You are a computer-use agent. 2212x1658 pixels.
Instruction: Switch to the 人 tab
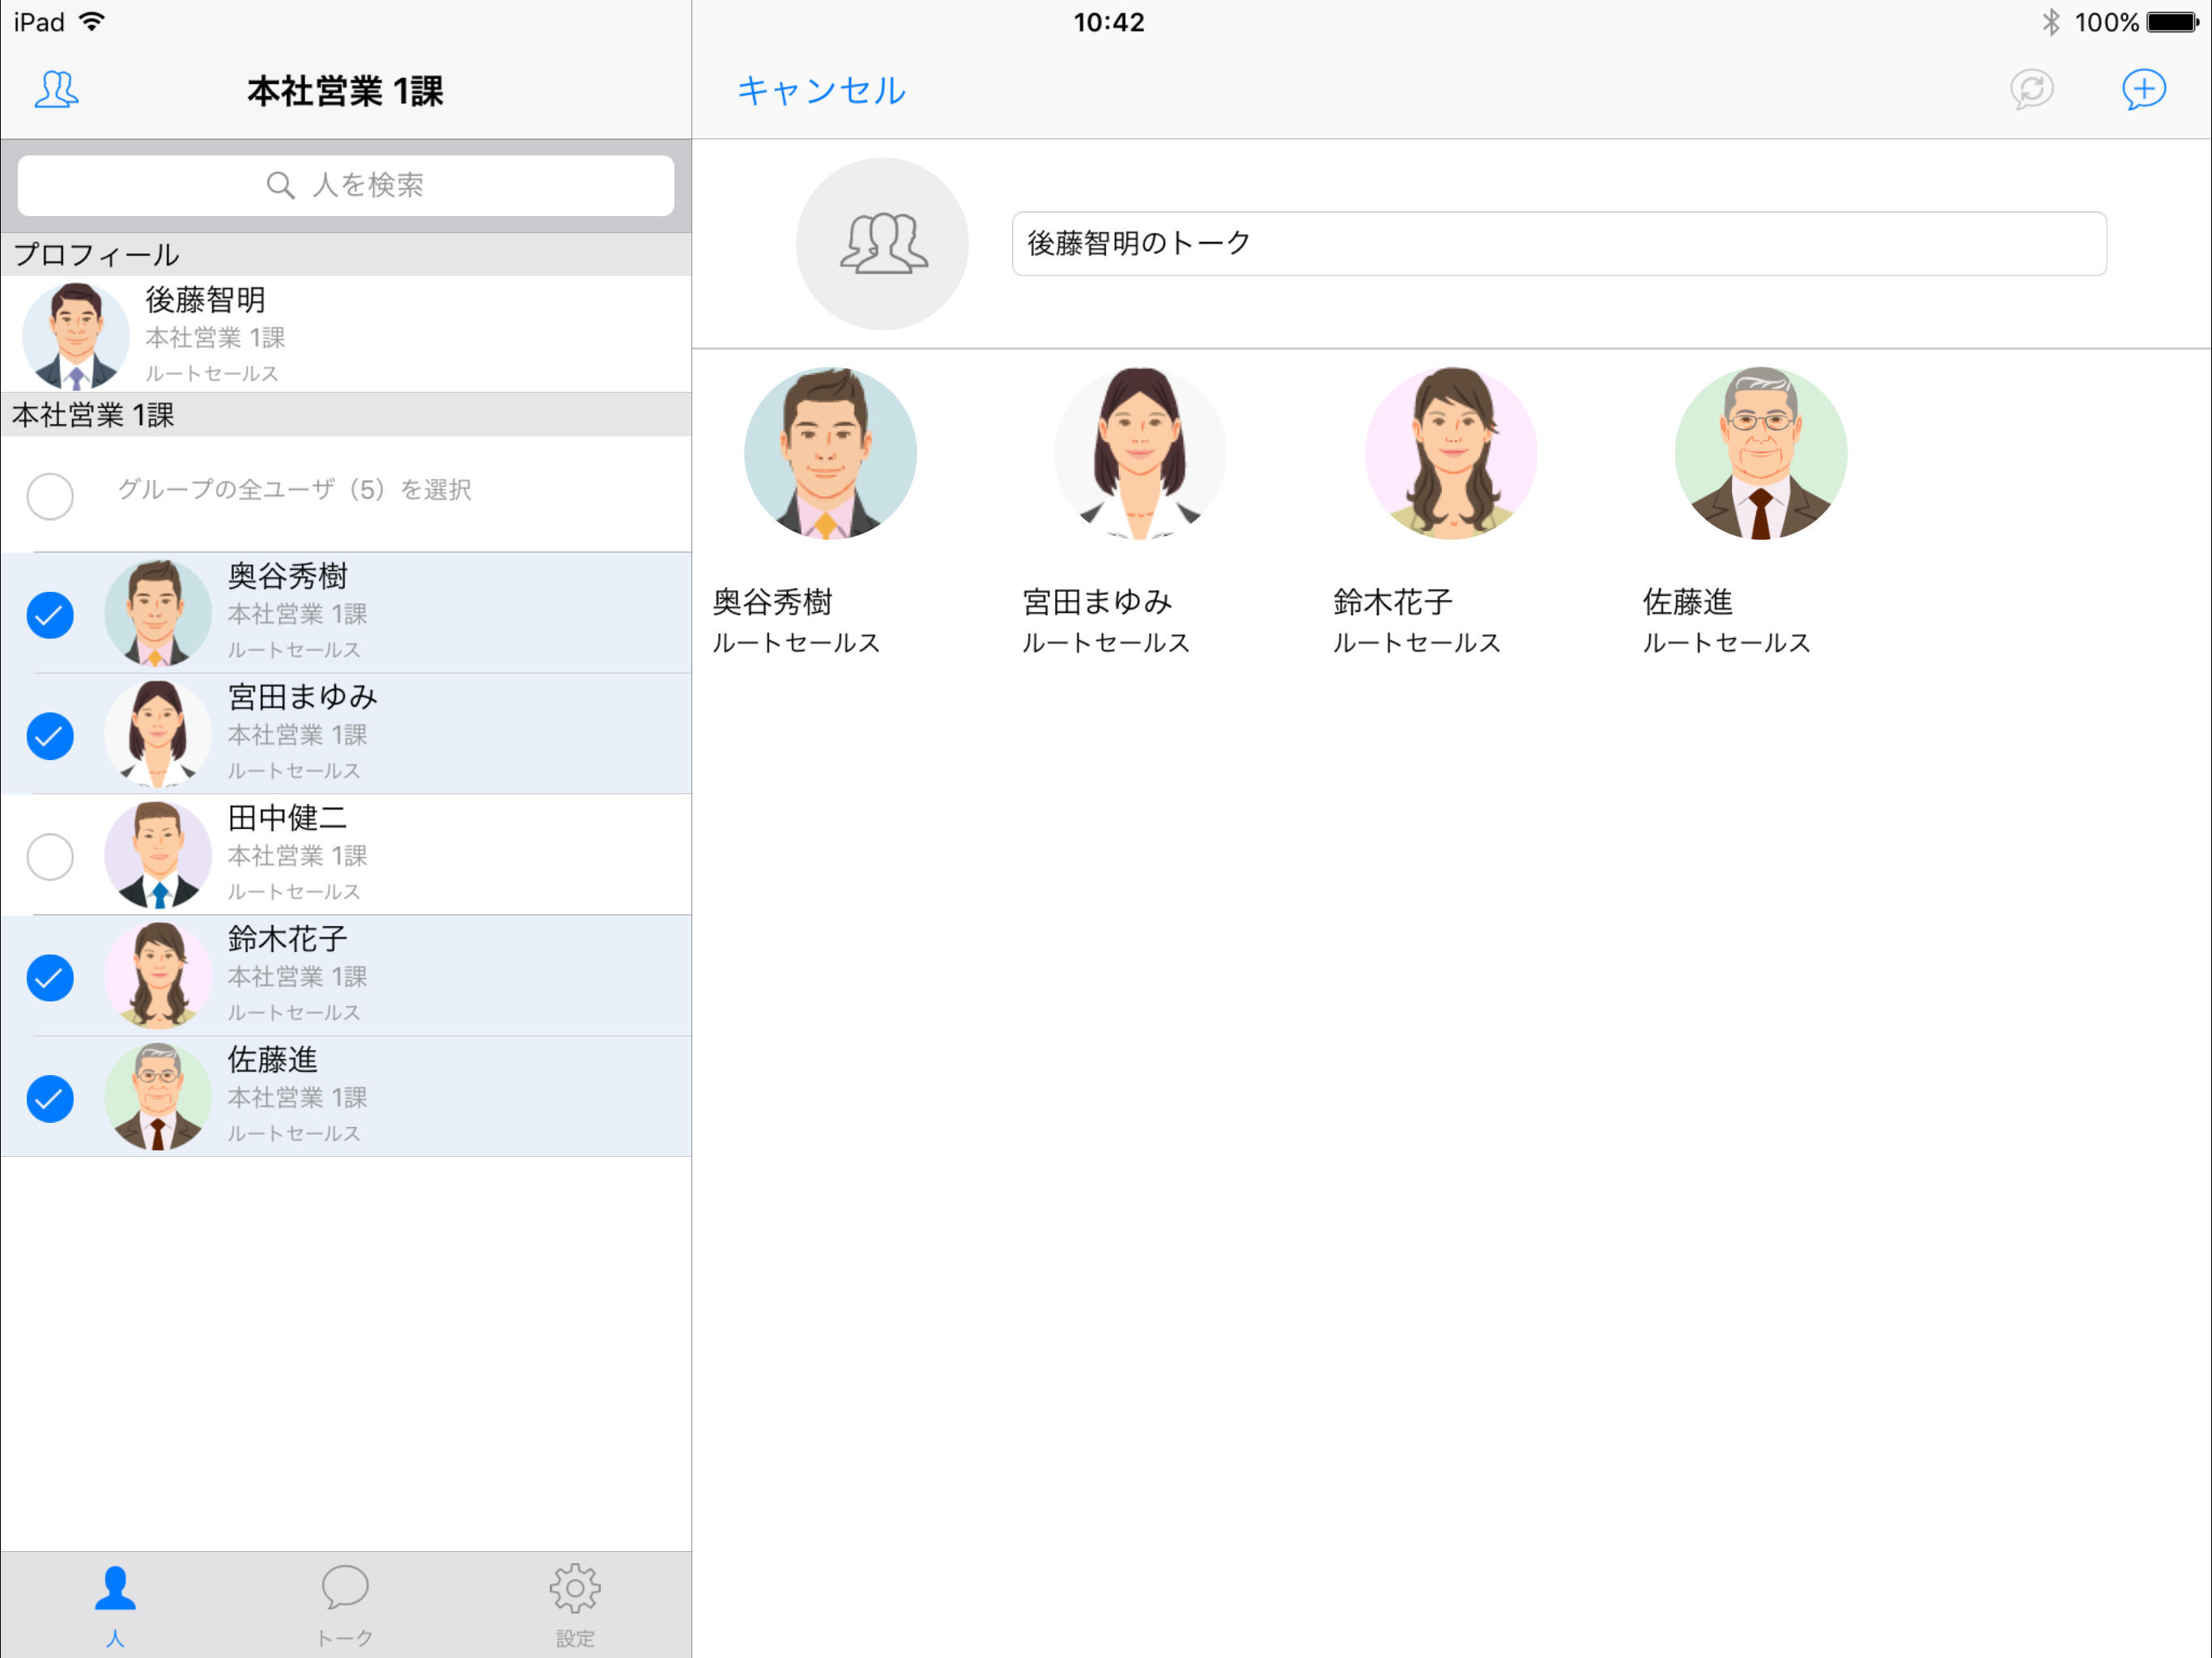(115, 1605)
